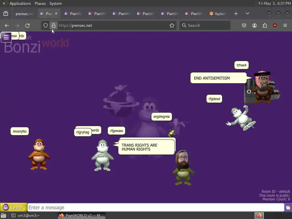
Task: Open a new browser tab
Action: [236, 14]
